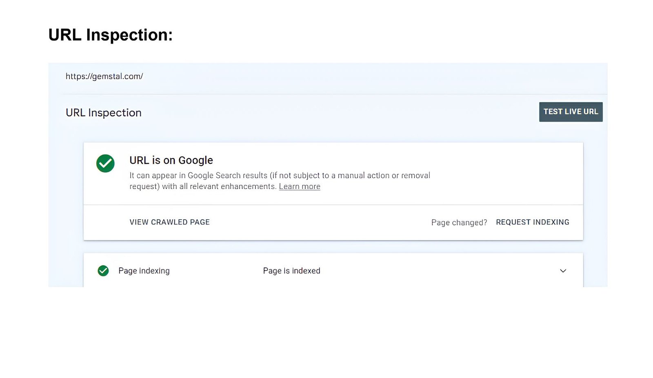The width and height of the screenshot is (653, 378).
Task: Open the VIEW CRAWLED PAGE link
Action: point(170,222)
